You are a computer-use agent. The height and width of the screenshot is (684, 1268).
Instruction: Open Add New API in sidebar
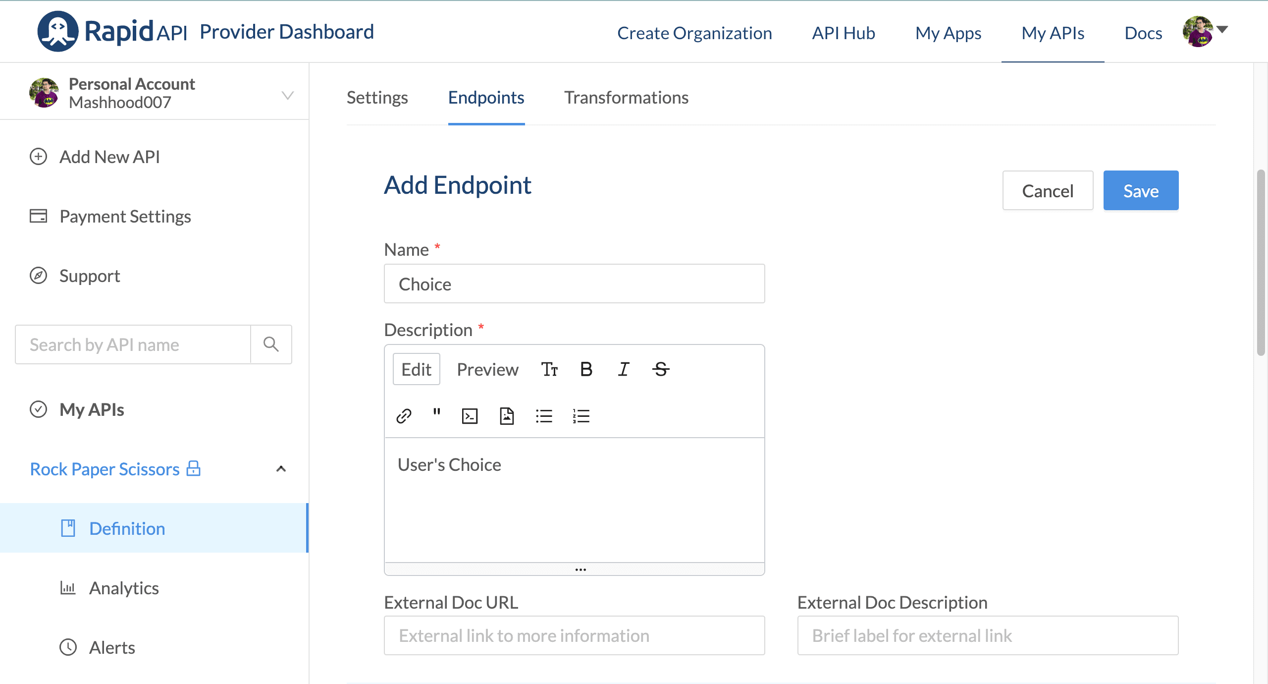point(109,157)
